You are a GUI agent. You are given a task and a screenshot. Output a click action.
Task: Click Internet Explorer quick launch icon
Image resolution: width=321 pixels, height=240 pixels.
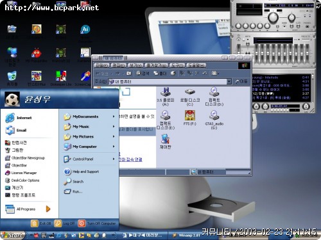(59, 236)
